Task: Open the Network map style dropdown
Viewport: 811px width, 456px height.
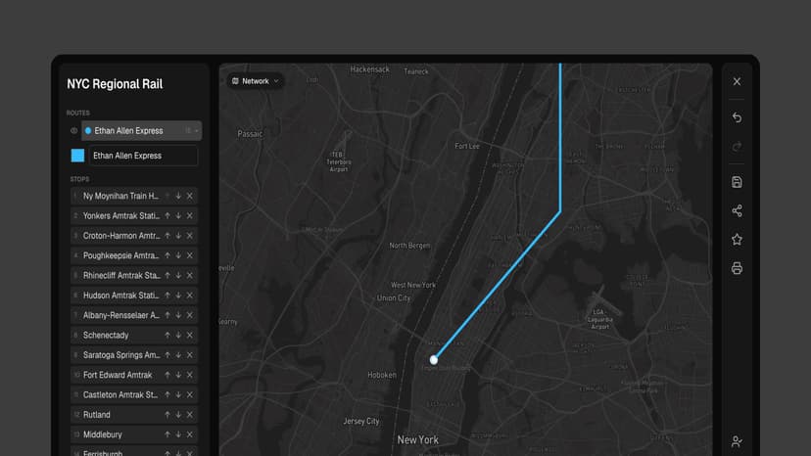Action: pyautogui.click(x=256, y=81)
